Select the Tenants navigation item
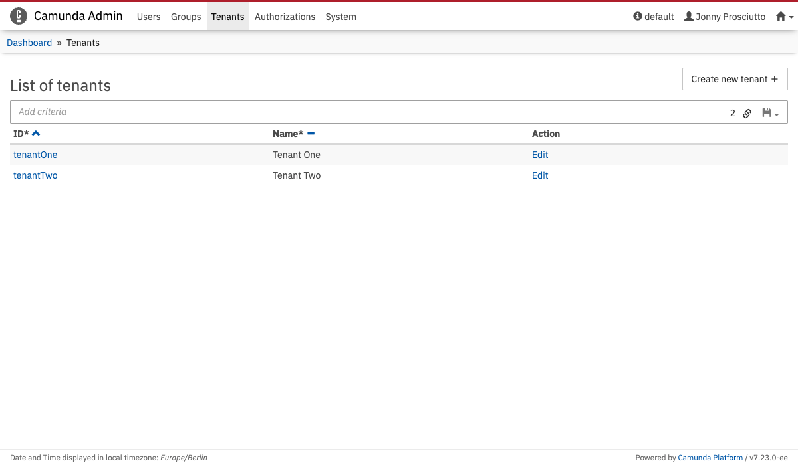Image resolution: width=798 pixels, height=465 pixels. tap(227, 17)
